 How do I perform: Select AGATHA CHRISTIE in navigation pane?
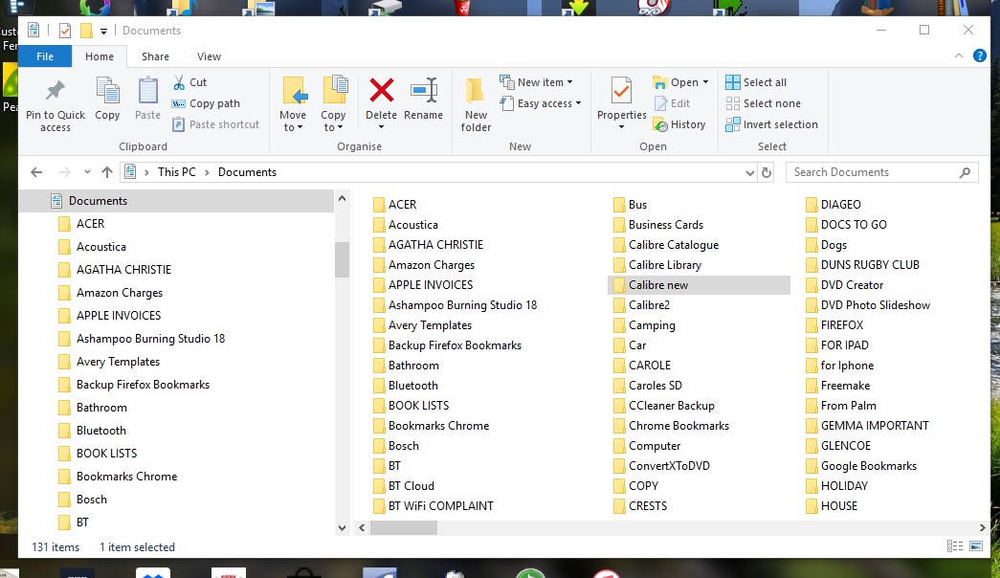[x=123, y=269]
